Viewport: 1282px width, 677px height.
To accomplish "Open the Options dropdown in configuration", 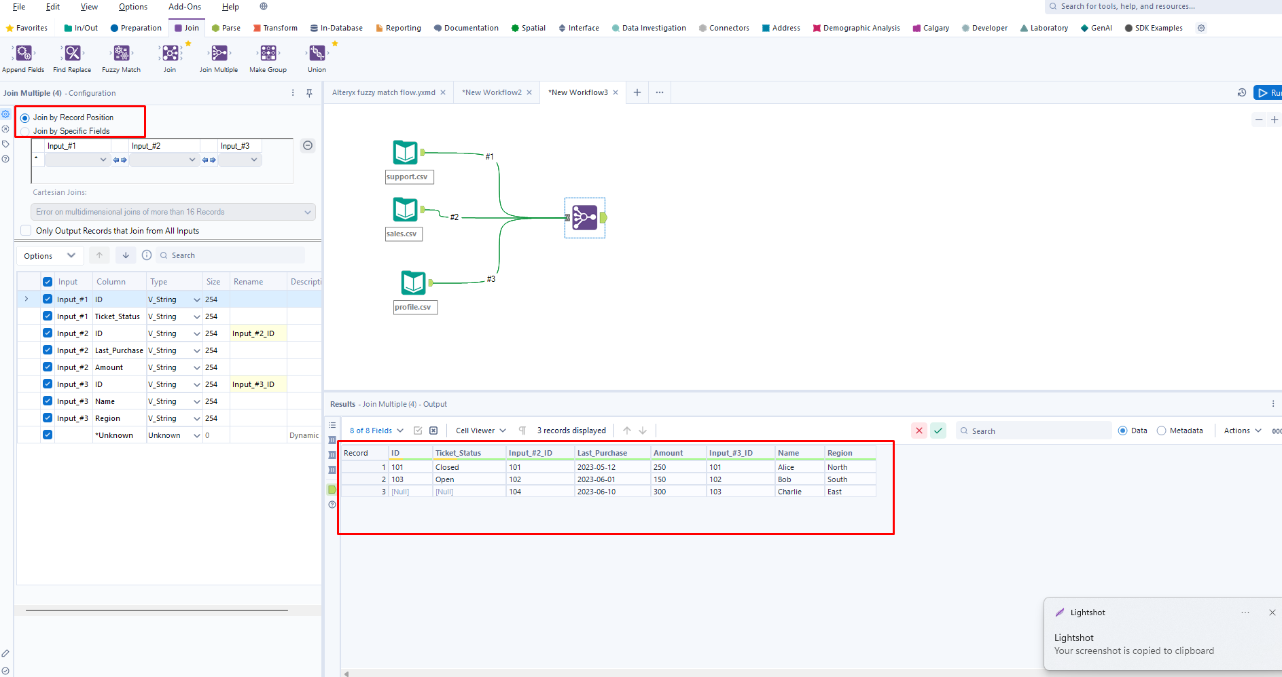I will (50, 256).
